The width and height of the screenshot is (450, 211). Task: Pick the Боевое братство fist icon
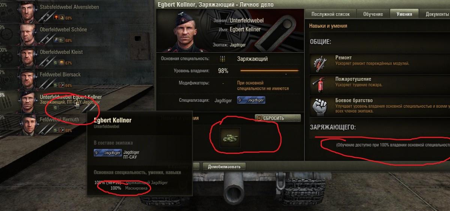pyautogui.click(x=321, y=107)
